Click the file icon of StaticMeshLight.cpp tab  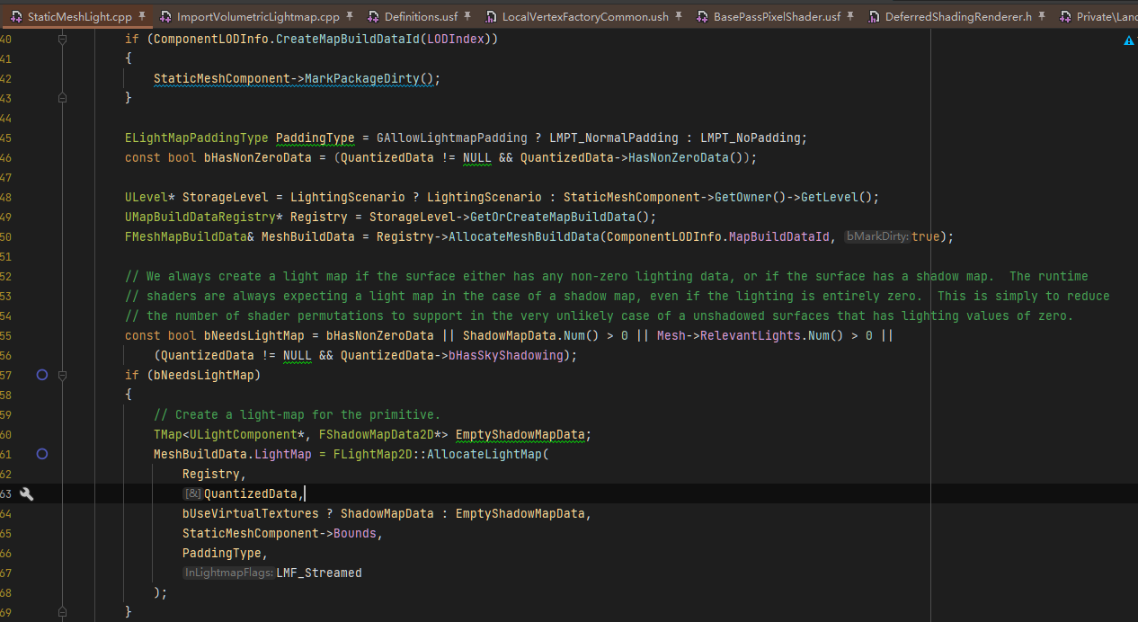[16, 16]
